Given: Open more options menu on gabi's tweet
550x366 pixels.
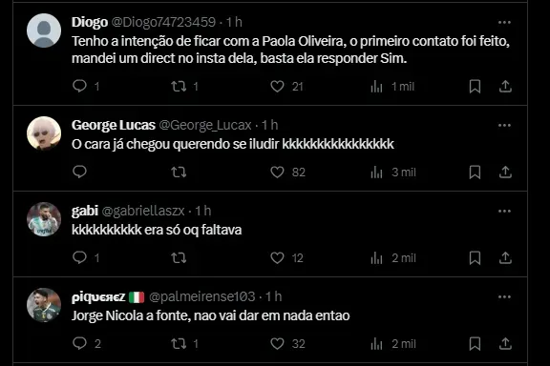Looking at the screenshot, I should coord(504,212).
